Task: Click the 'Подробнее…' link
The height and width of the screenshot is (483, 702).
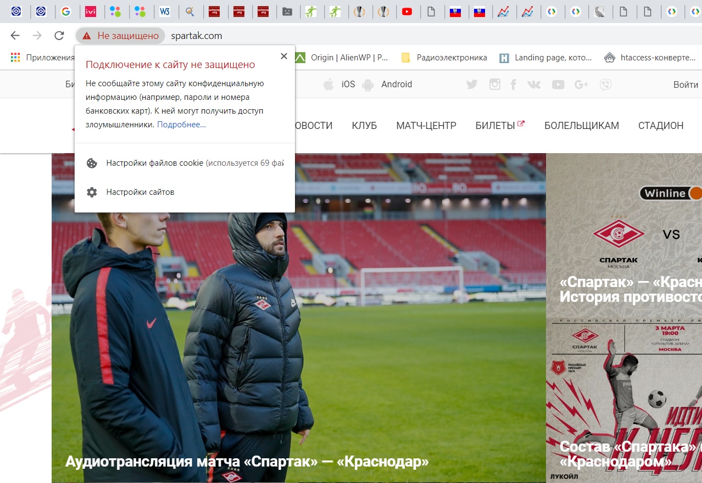Action: click(x=181, y=125)
